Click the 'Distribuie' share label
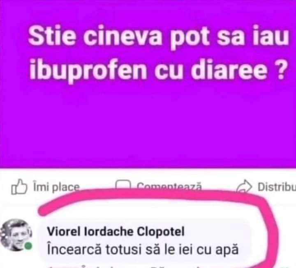This screenshot has width=296, height=268. click(x=277, y=187)
